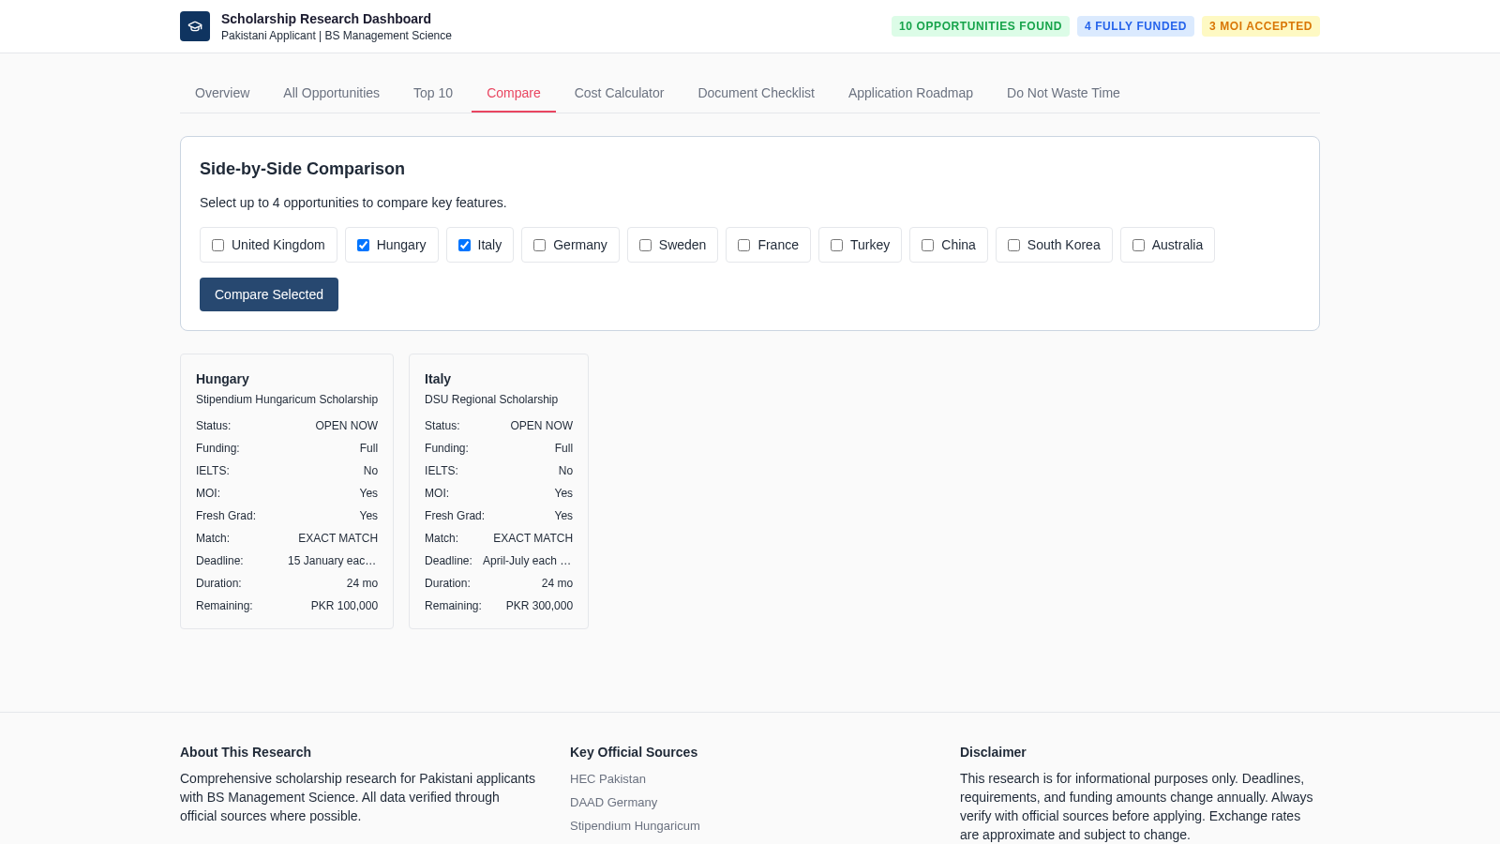Click the 3 MOI Accepted badge
1500x844 pixels.
coord(1261,26)
